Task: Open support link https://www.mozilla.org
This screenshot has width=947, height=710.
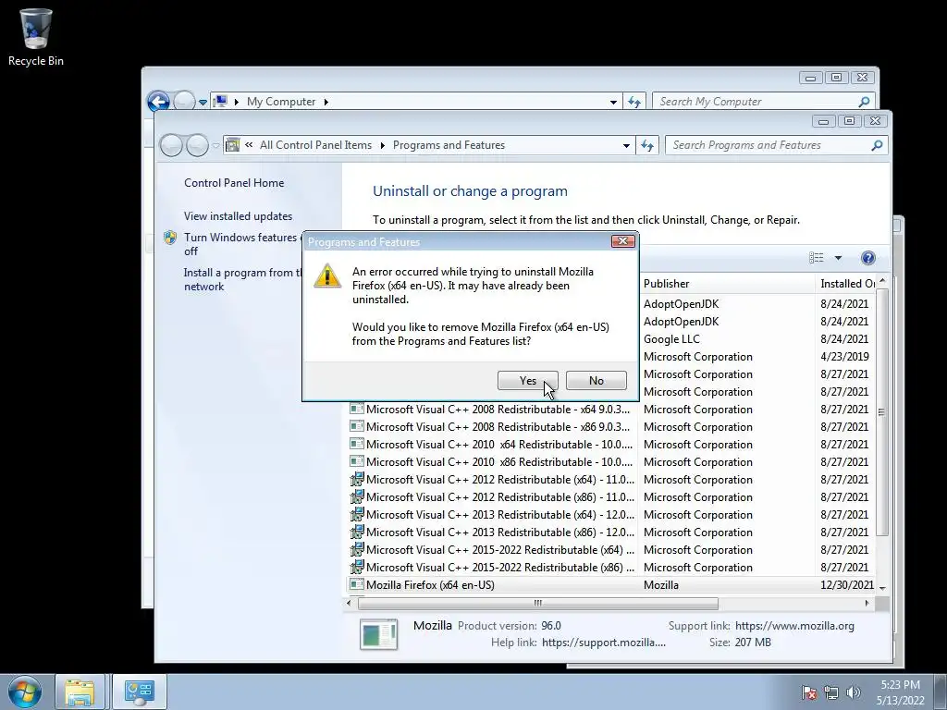Action: [x=794, y=626]
